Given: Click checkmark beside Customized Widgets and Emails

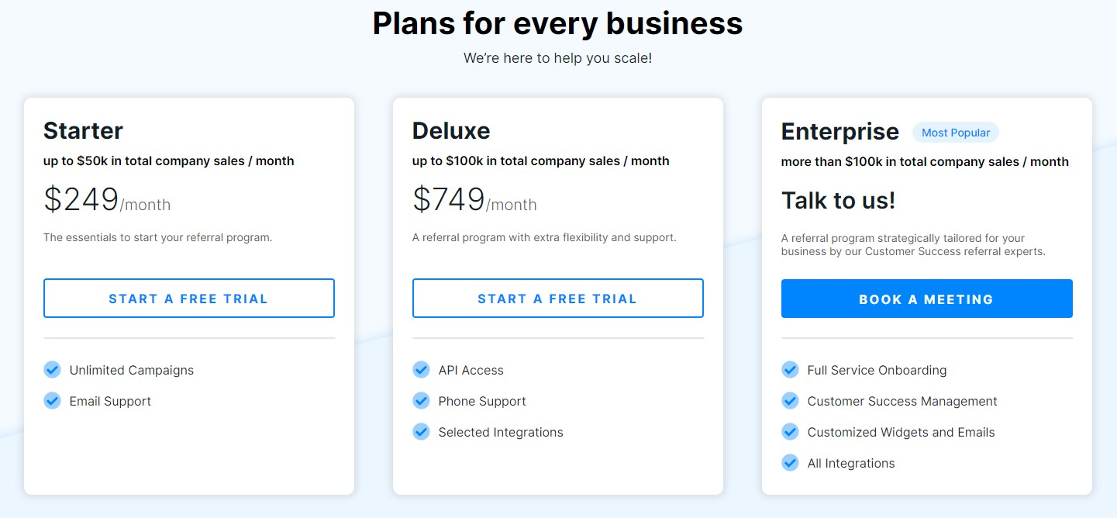Looking at the screenshot, I should [x=790, y=431].
